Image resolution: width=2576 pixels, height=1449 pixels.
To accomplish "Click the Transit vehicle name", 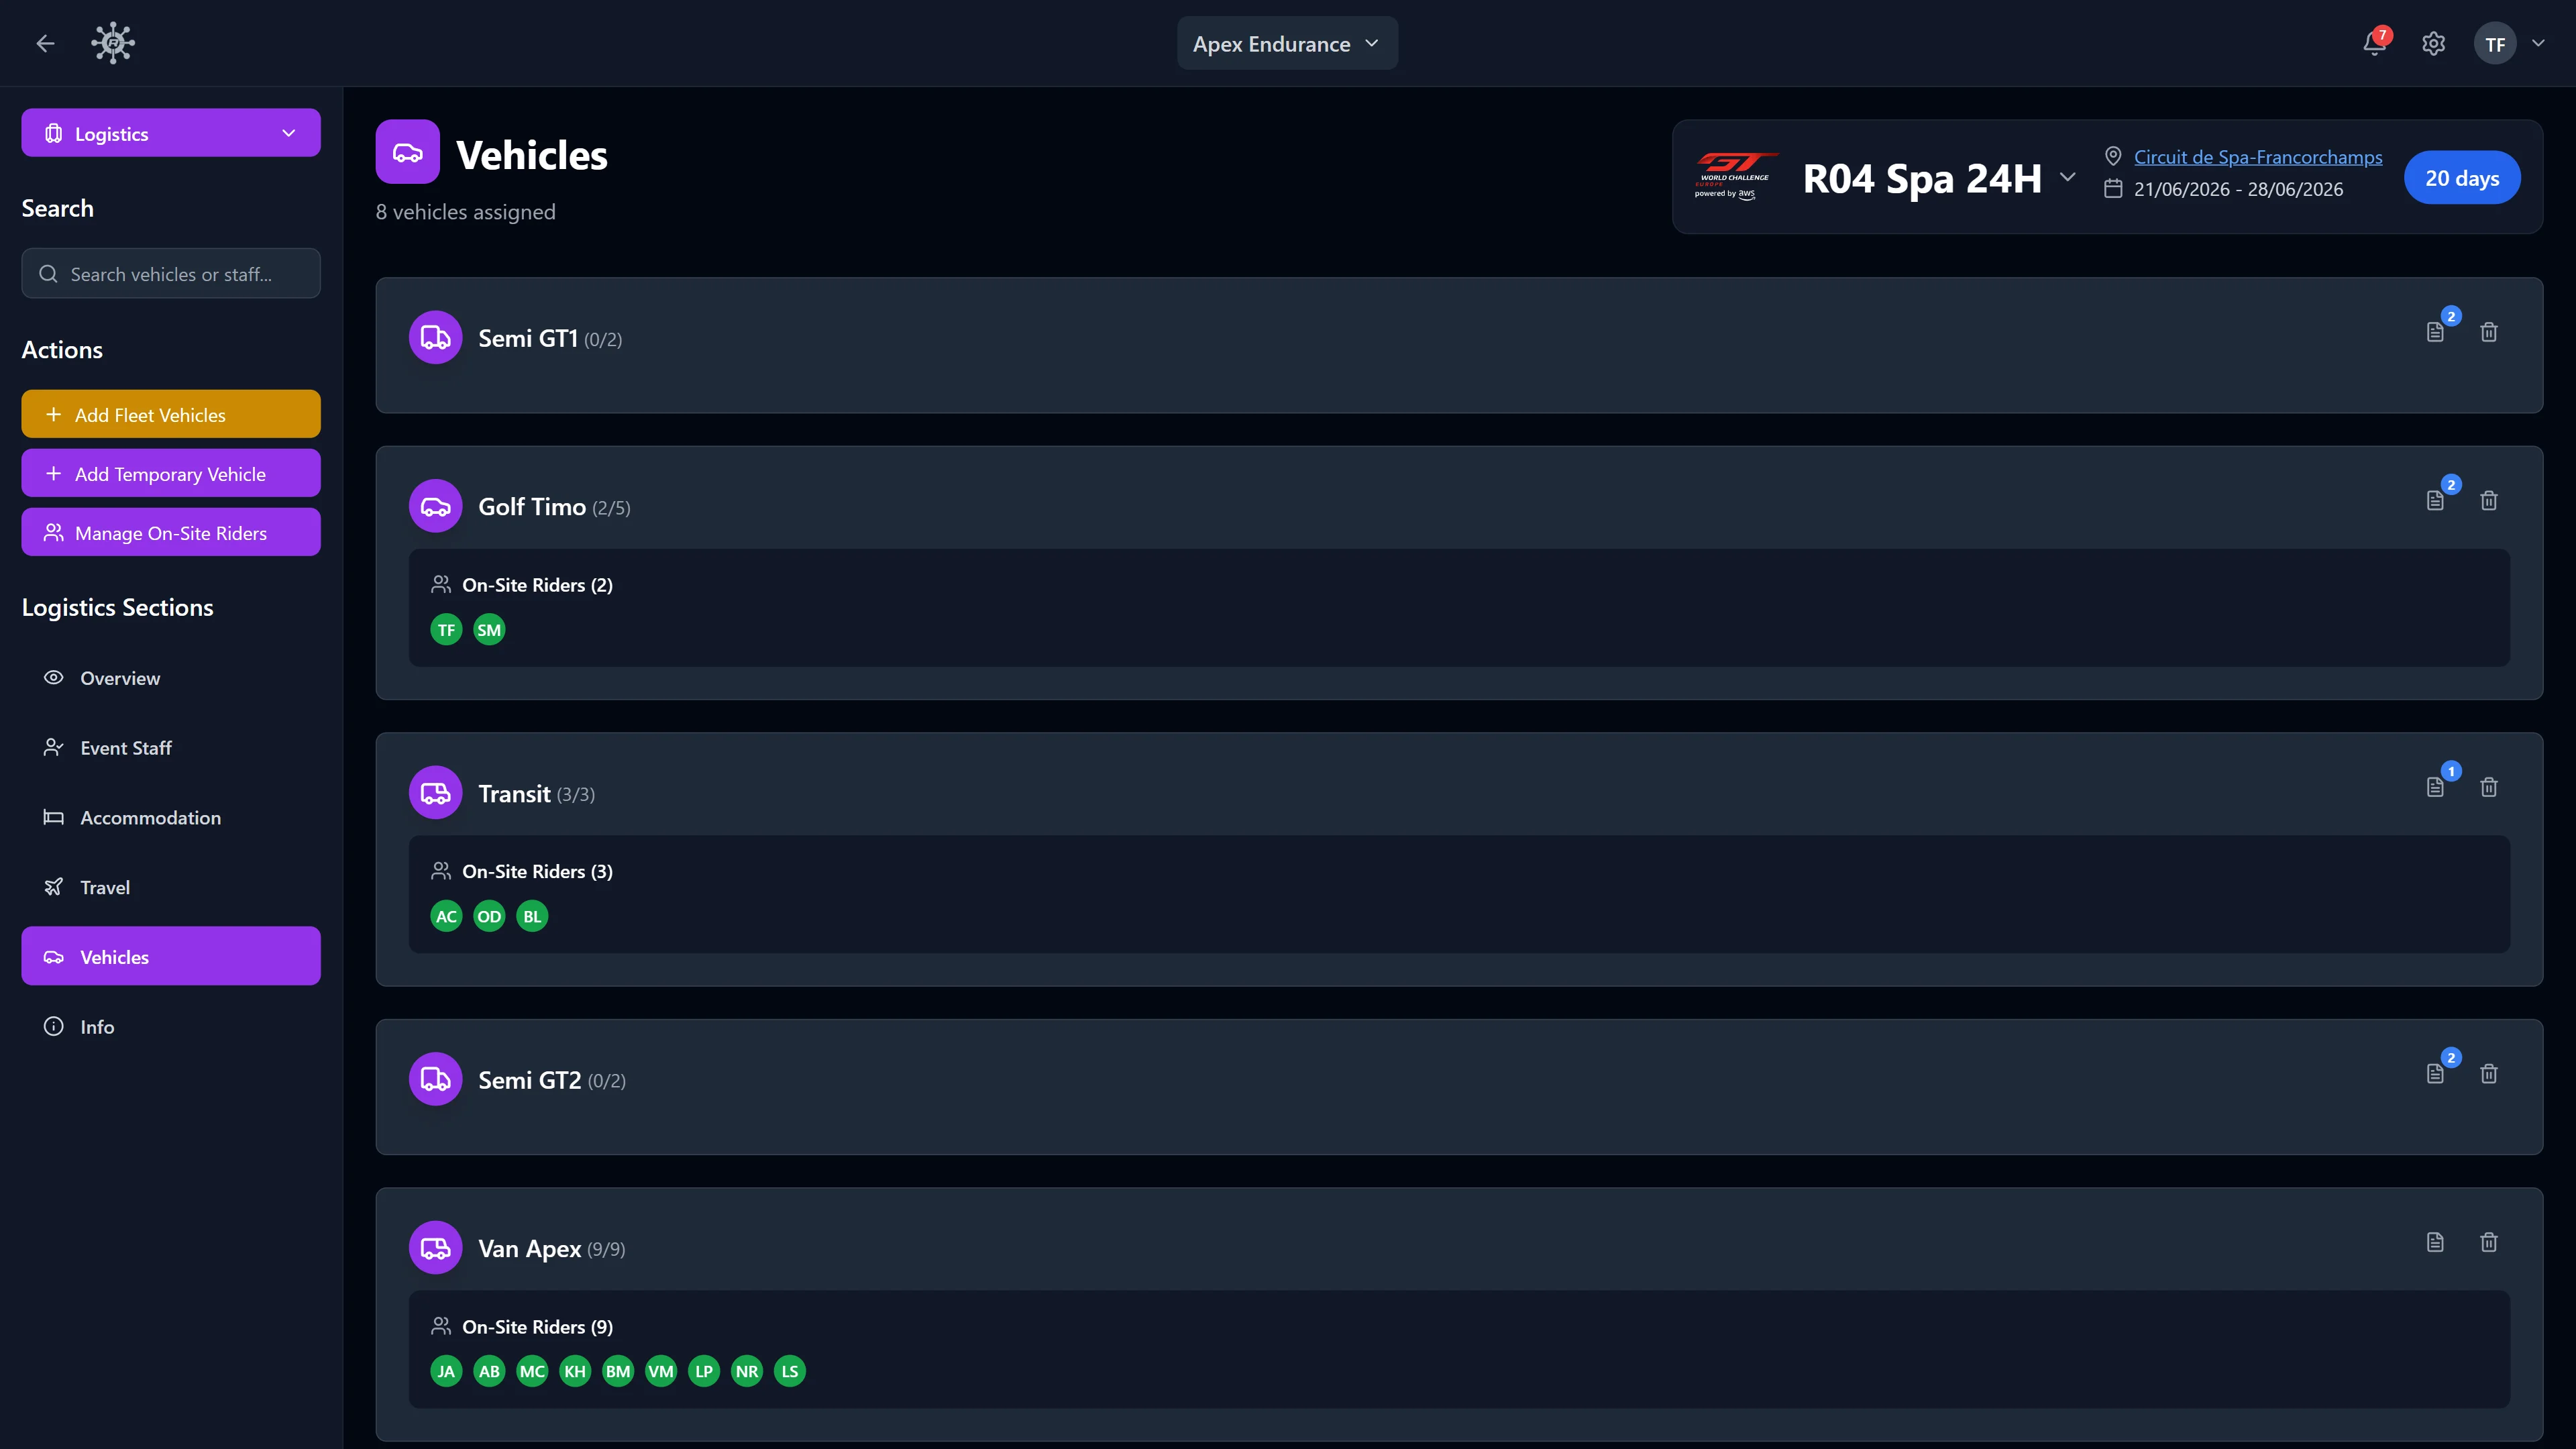I will pos(514,794).
